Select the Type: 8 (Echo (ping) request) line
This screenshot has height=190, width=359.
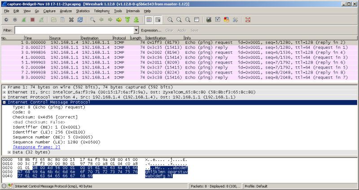[x=49, y=107]
